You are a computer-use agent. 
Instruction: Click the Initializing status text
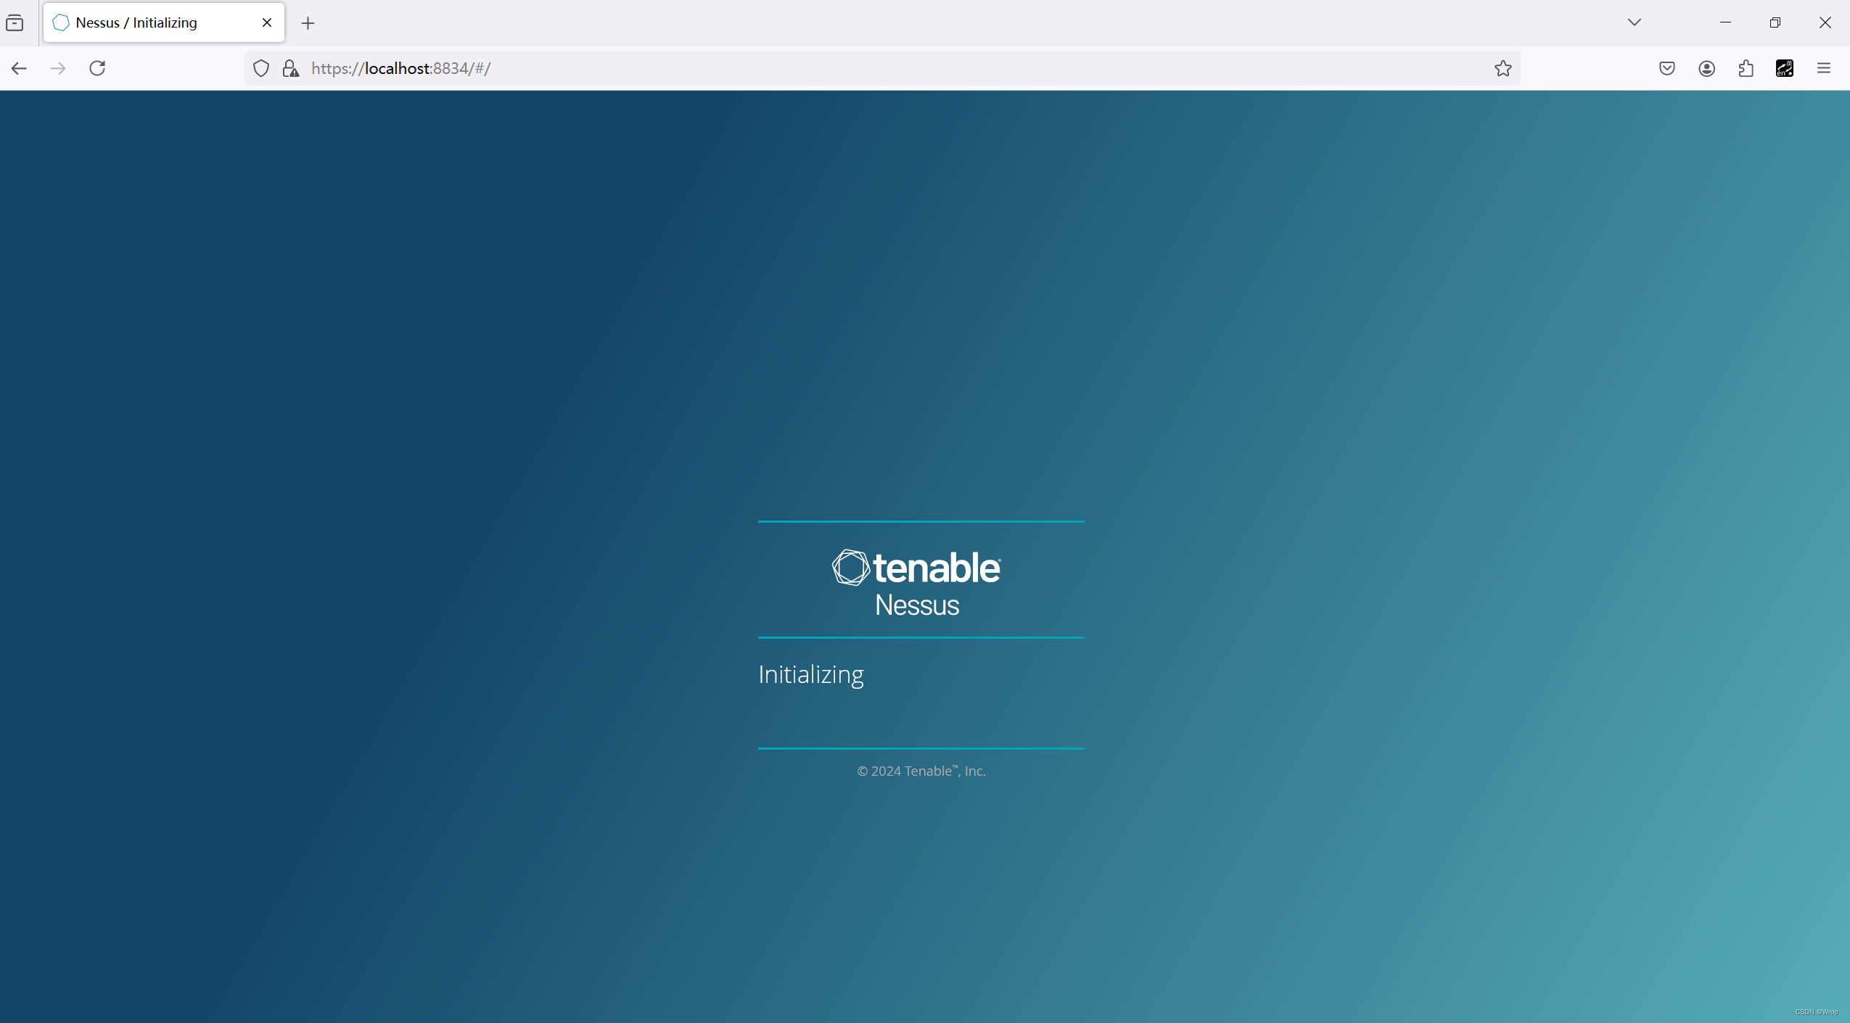(x=810, y=674)
